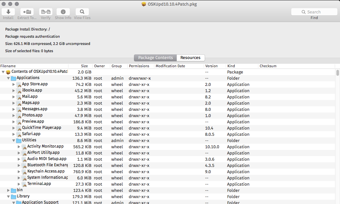Switch to the Package Contents tab
The width and height of the screenshot is (340, 204).
click(155, 58)
